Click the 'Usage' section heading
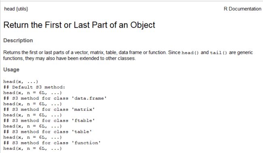The height and width of the screenshot is (153, 263). click(x=11, y=70)
